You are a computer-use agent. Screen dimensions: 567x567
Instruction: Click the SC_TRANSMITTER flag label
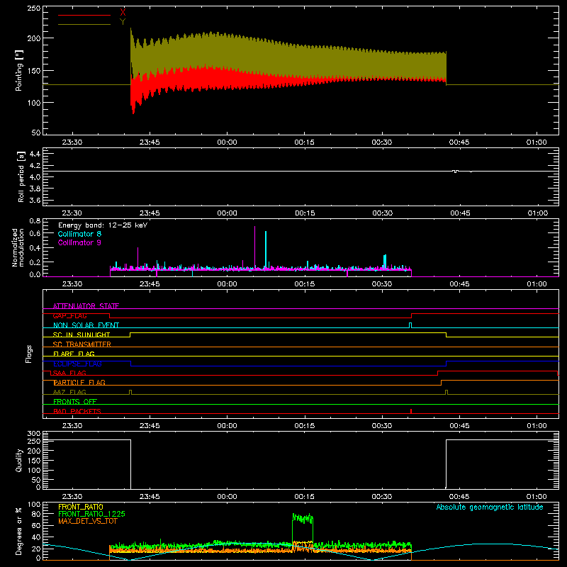click(x=82, y=344)
